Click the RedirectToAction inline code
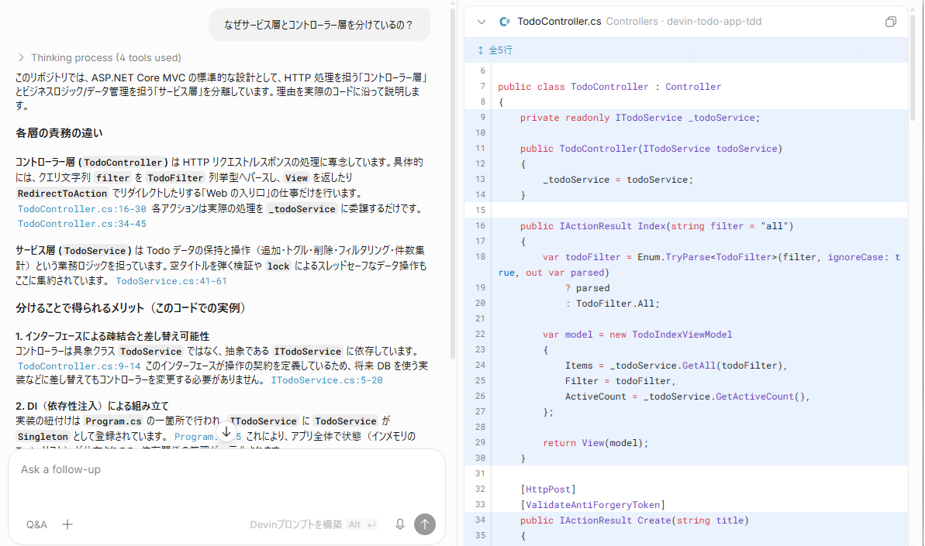Screen dimensions: 925x546 click(62, 193)
